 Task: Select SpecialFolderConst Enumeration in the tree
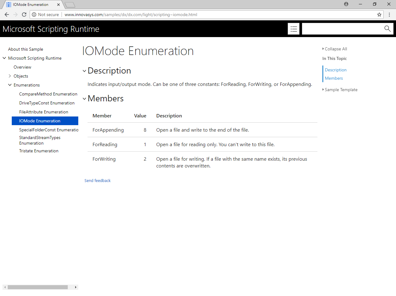point(49,130)
